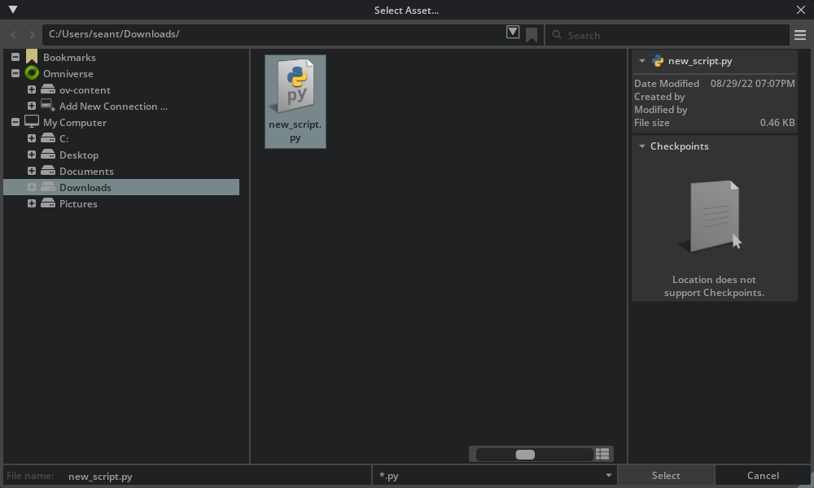Image resolution: width=814 pixels, height=488 pixels.
Task: Click the Select button
Action: [x=666, y=475]
